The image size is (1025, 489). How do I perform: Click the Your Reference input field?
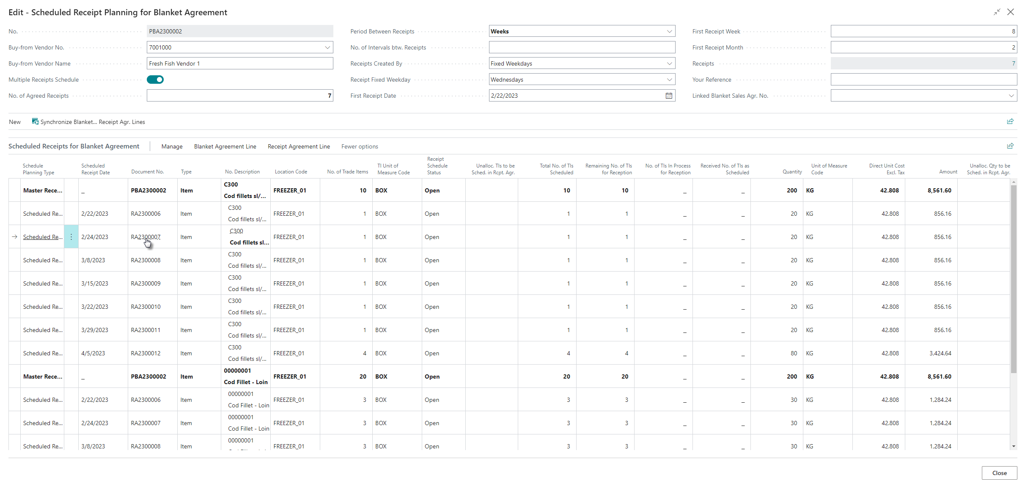point(923,80)
